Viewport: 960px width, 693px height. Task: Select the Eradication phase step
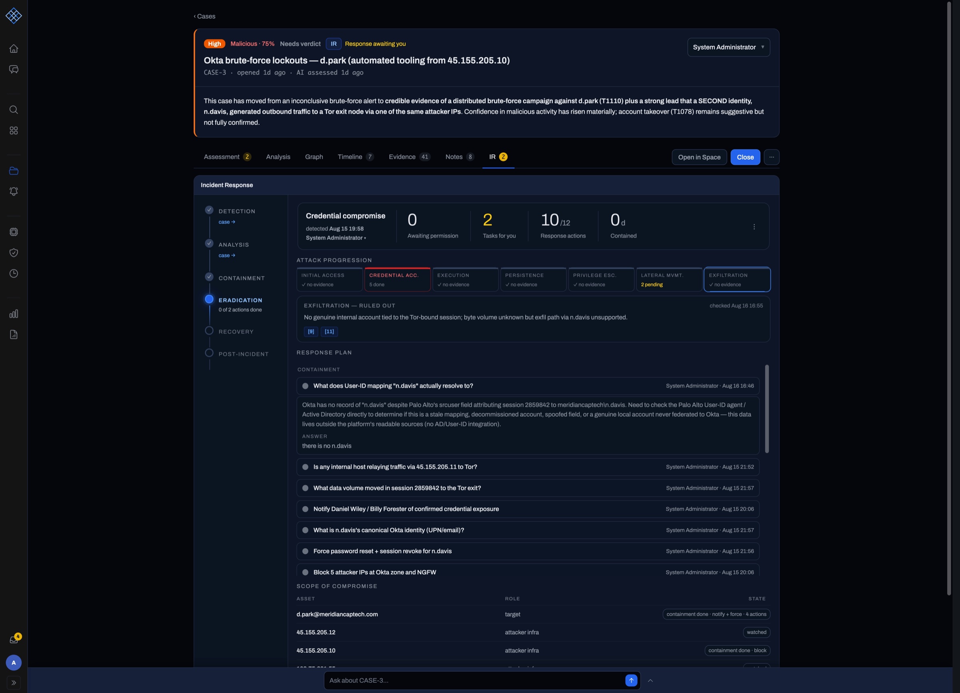240,300
